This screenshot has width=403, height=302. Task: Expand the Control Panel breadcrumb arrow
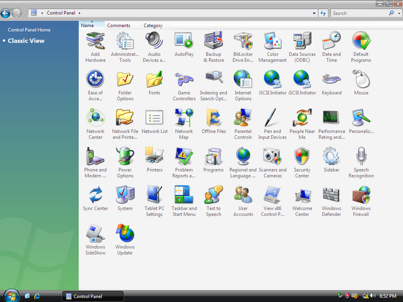click(80, 13)
